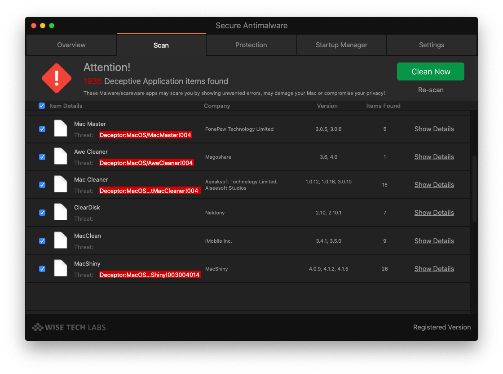
Task: Show Details for Mac Master
Action: coord(434,129)
